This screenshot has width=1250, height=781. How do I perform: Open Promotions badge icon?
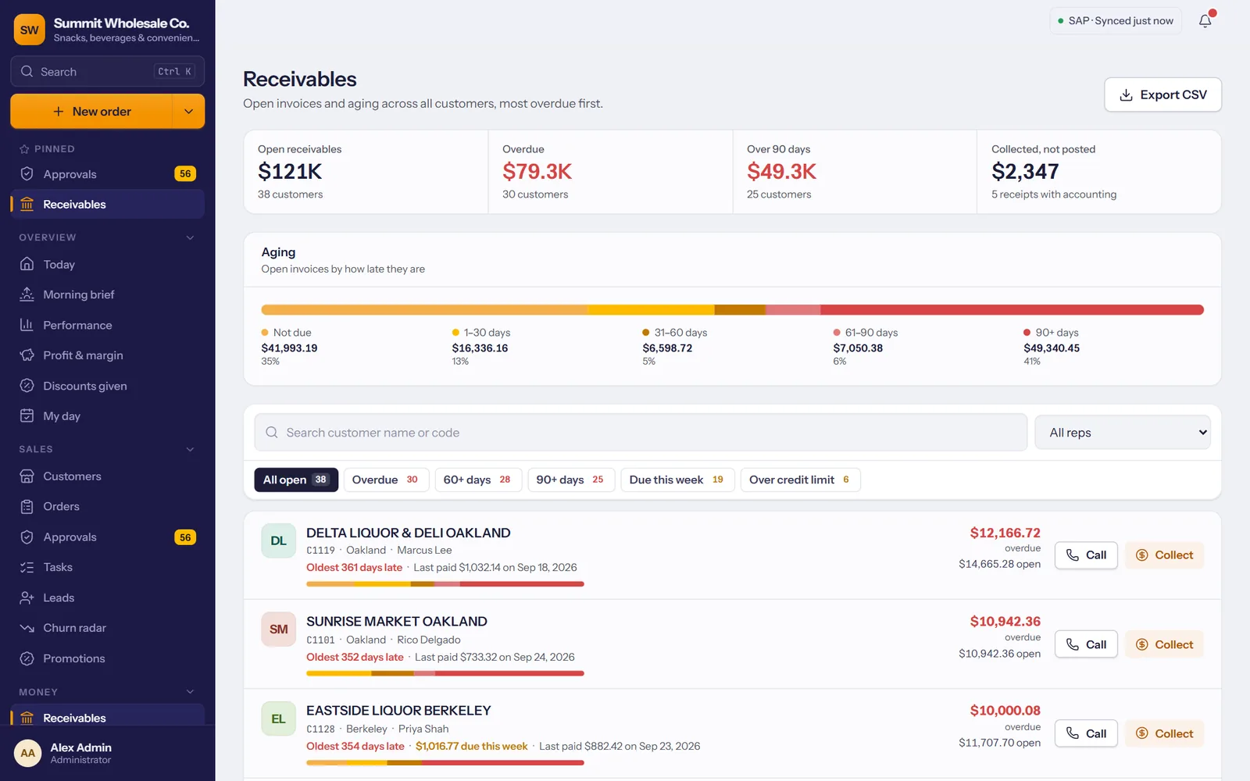click(27, 658)
